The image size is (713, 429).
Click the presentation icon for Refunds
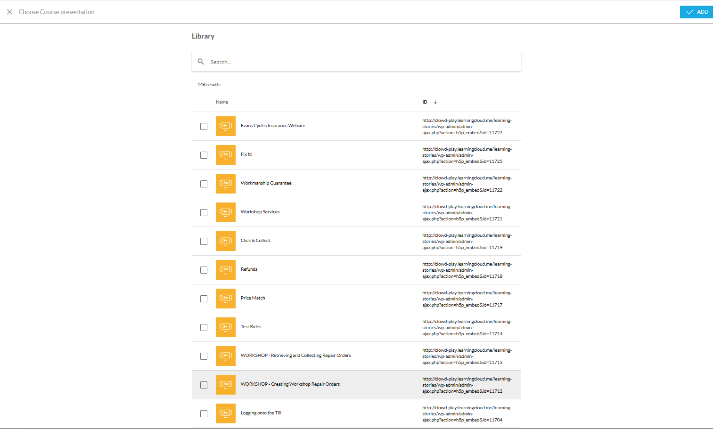[x=226, y=270]
